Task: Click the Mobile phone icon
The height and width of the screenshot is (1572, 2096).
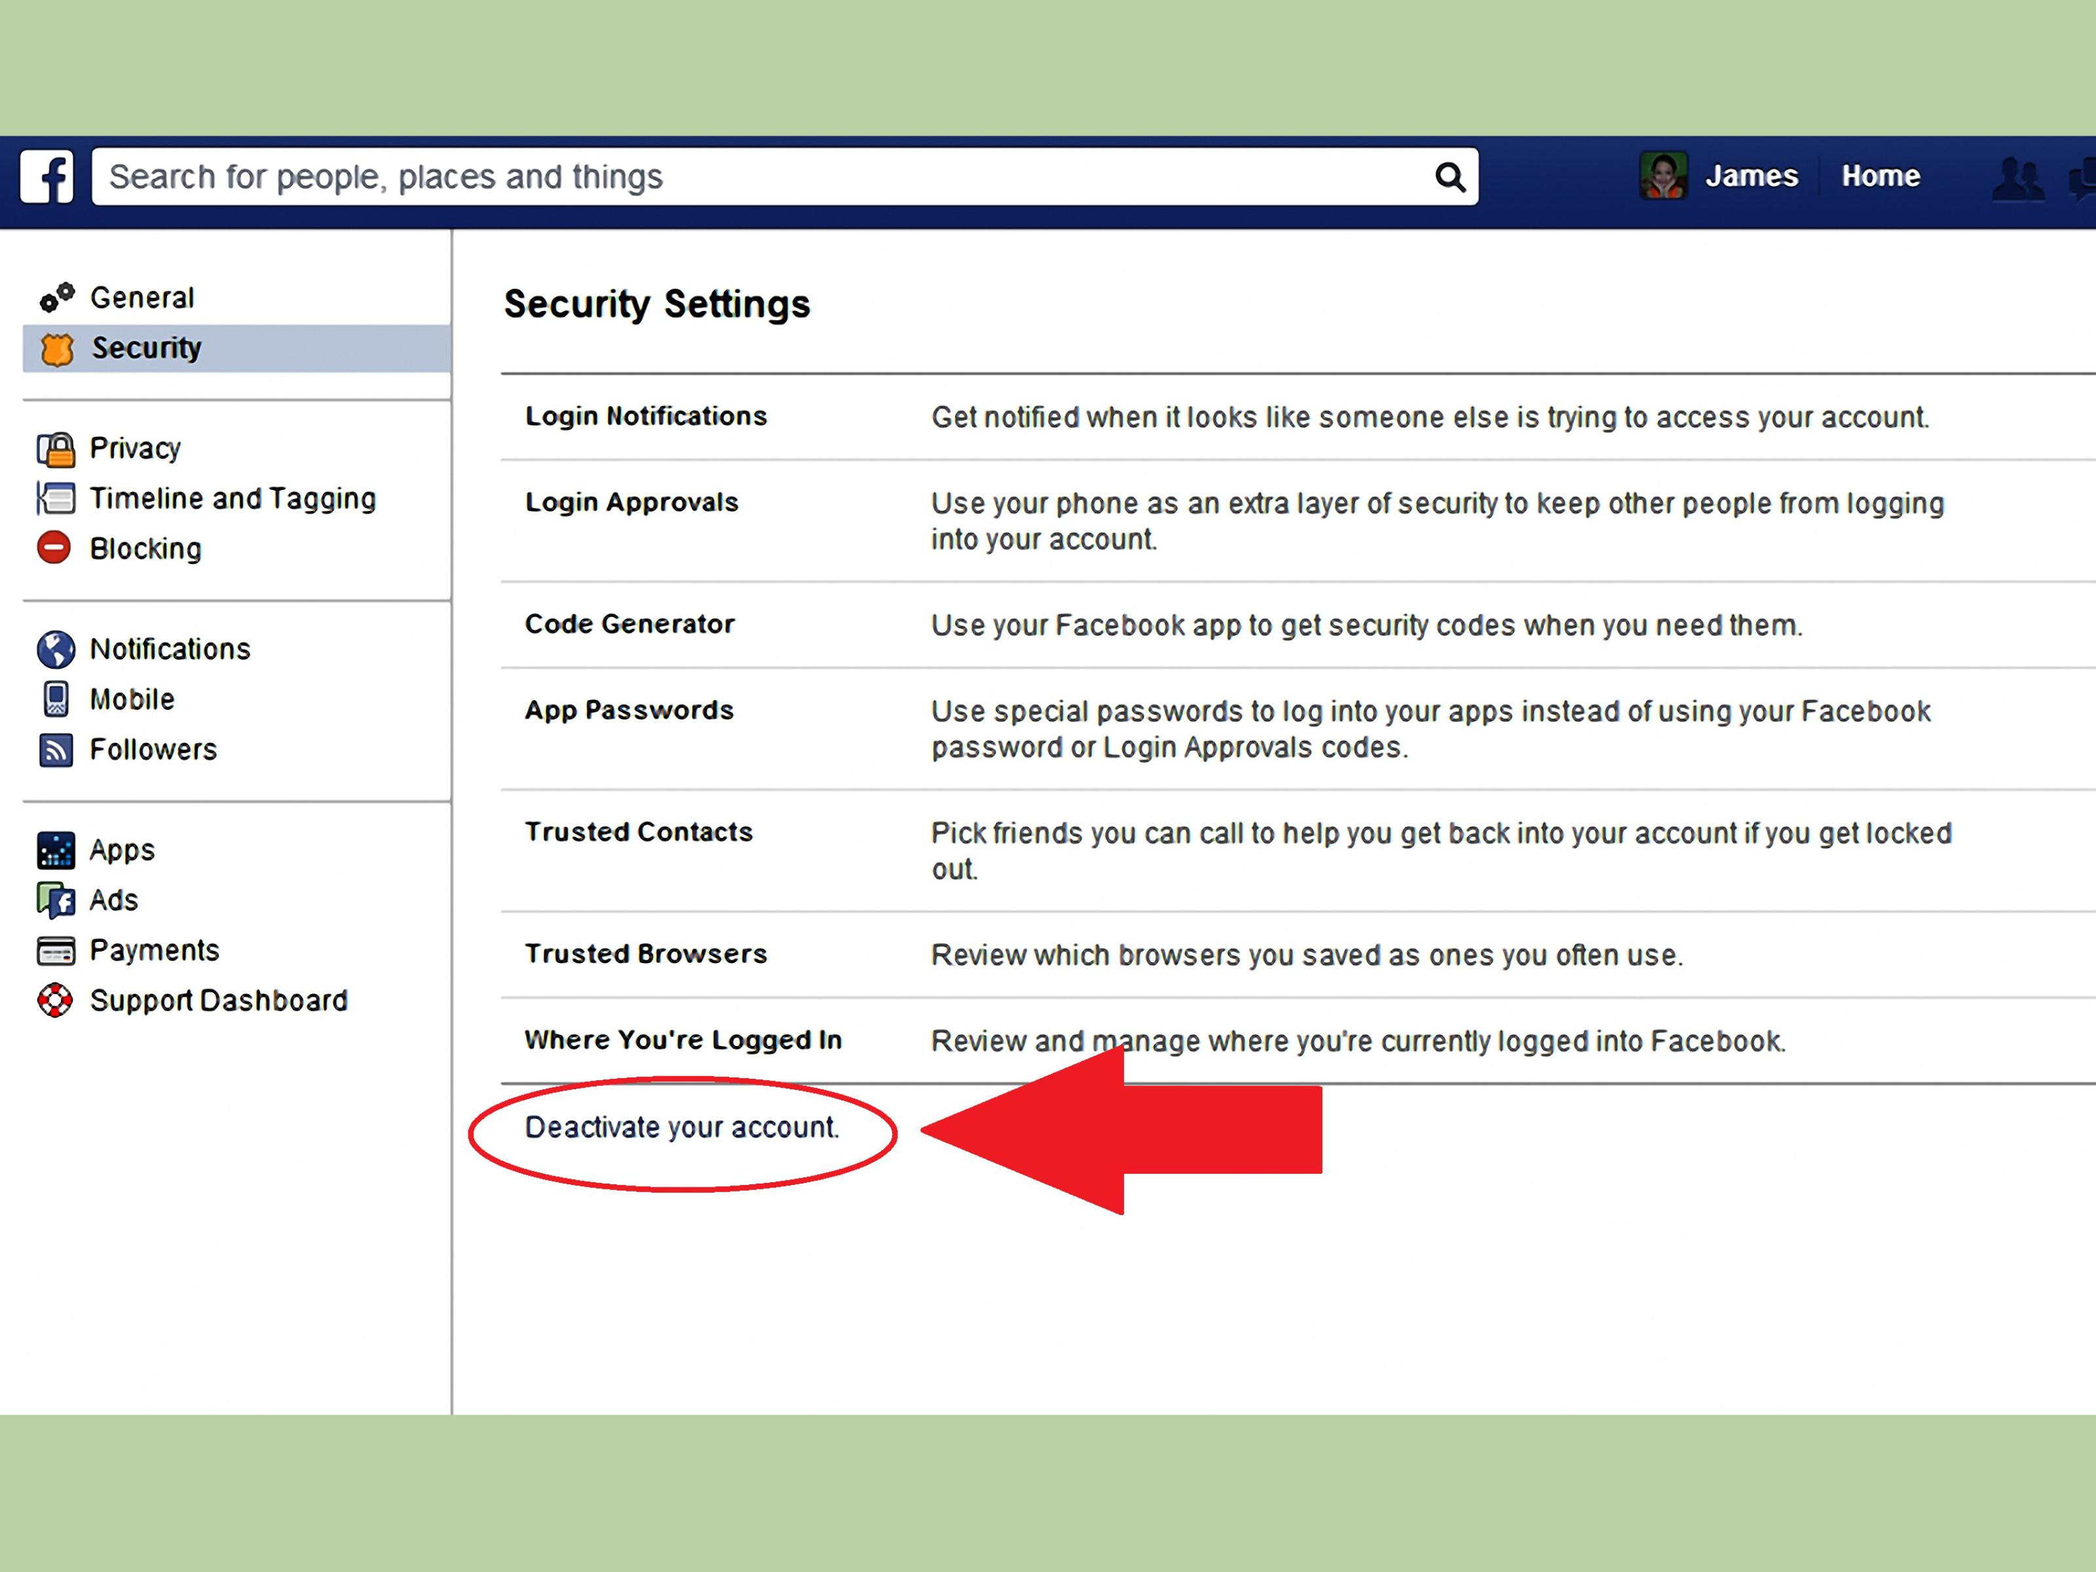Action: click(x=56, y=700)
